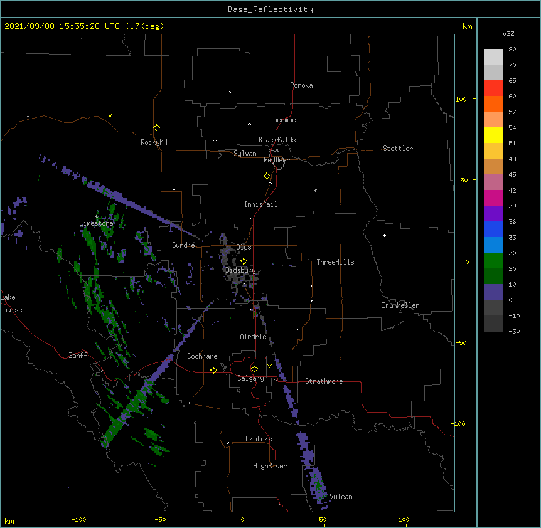Click the Cochrane label

click(202, 356)
